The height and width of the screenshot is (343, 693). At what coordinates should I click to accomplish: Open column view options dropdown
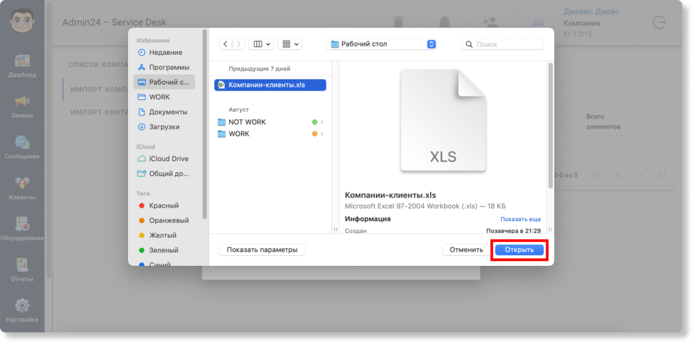click(261, 44)
